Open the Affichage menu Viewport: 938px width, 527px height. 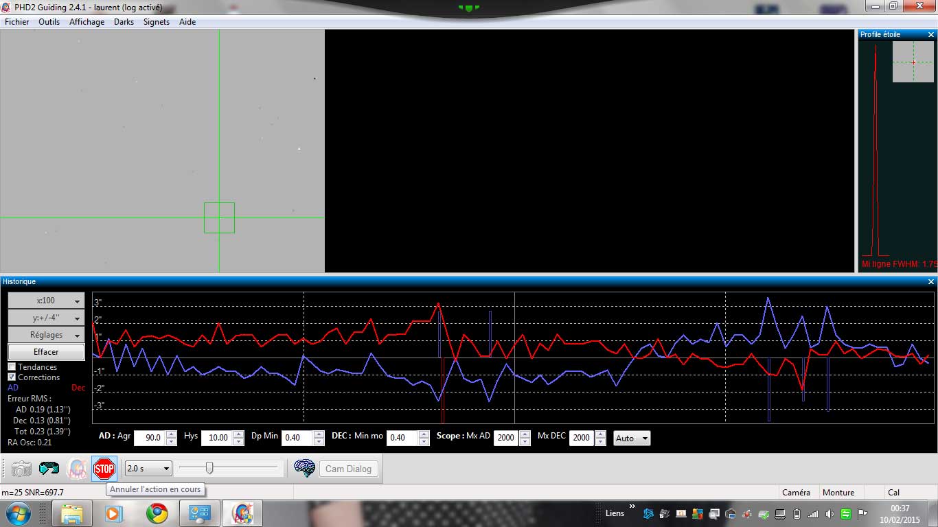click(x=87, y=22)
